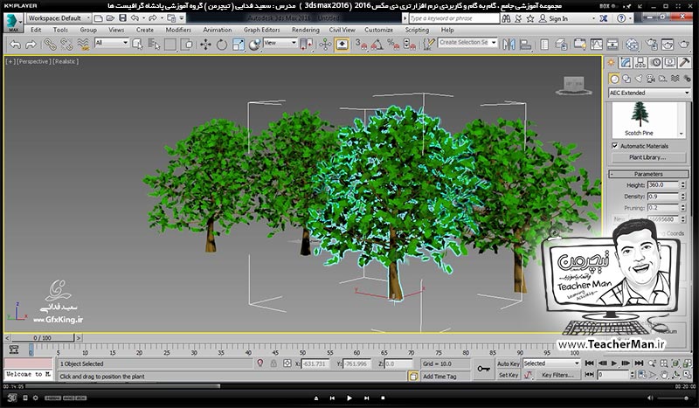Toggle Auto Key animation mode
Image resolution: width=699 pixels, height=408 pixels.
tap(509, 363)
